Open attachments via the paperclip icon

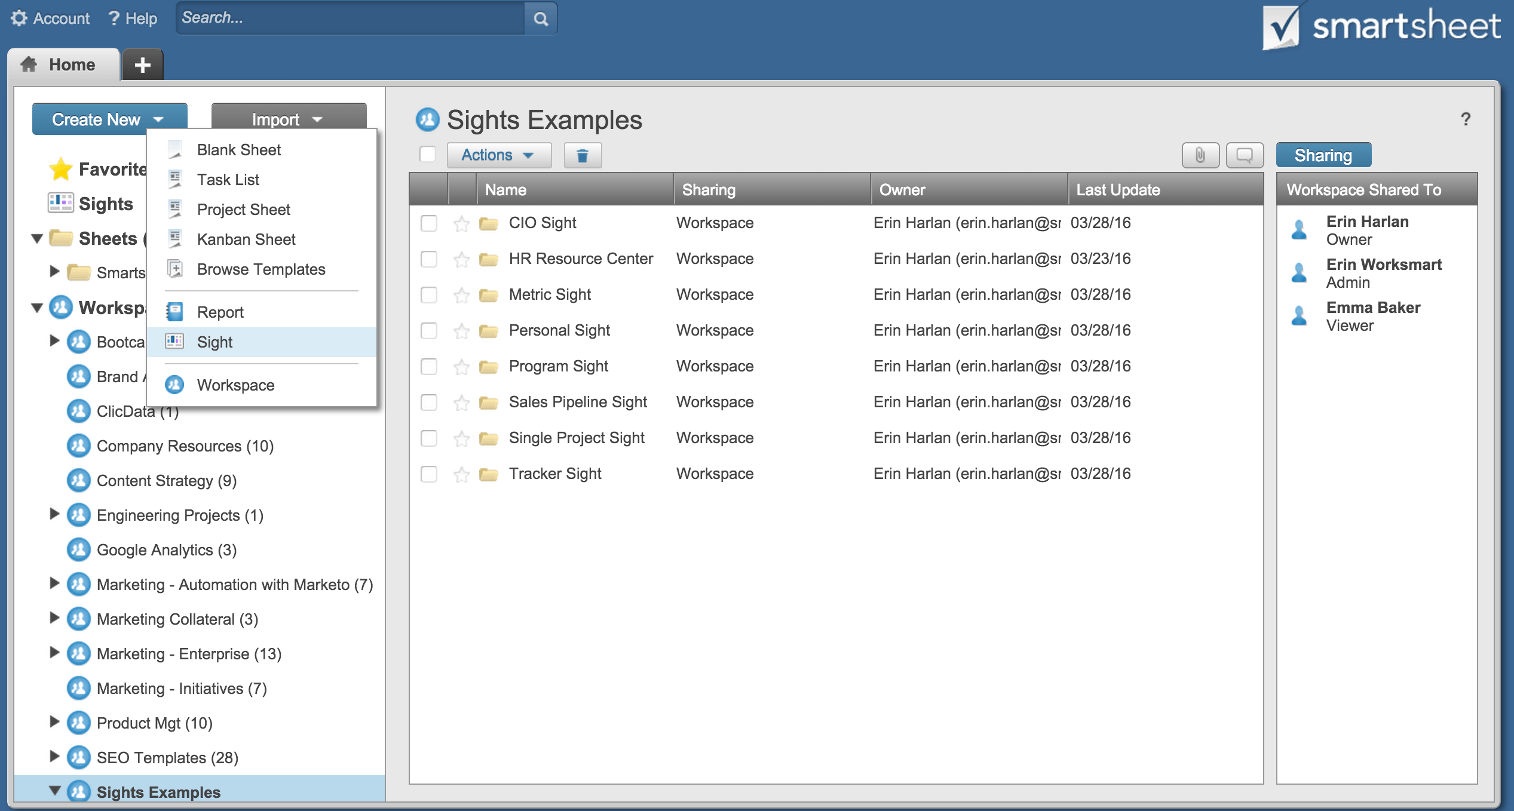click(x=1200, y=155)
